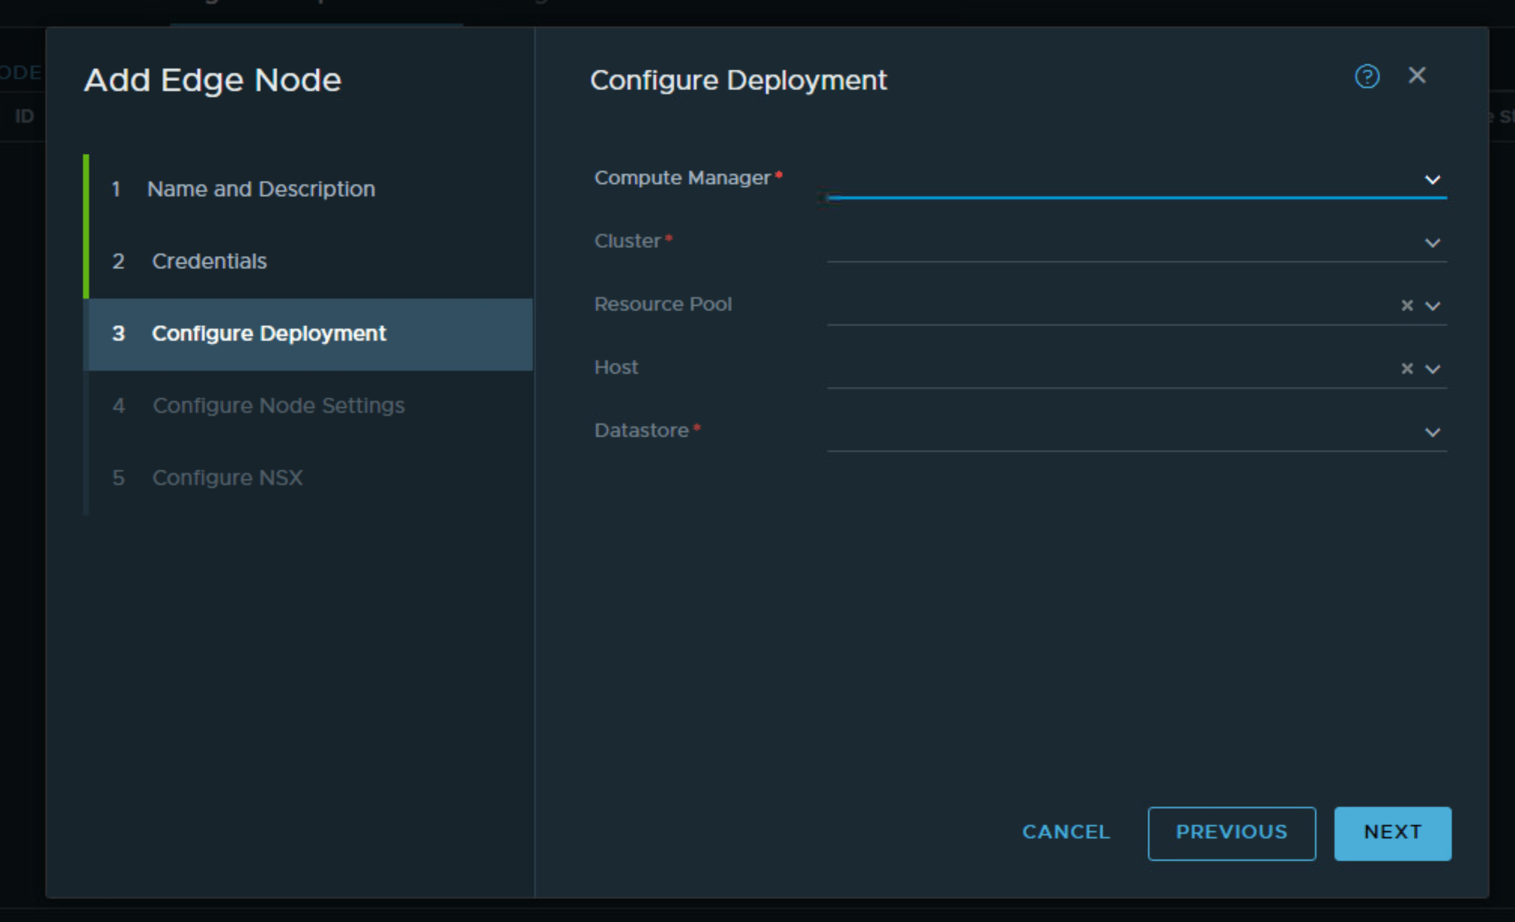Click the CANCEL button
The image size is (1515, 922).
click(x=1066, y=832)
